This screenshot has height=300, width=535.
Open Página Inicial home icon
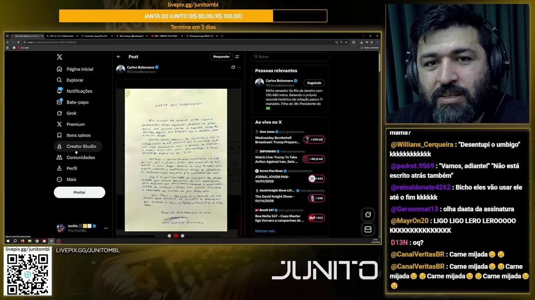[59, 69]
